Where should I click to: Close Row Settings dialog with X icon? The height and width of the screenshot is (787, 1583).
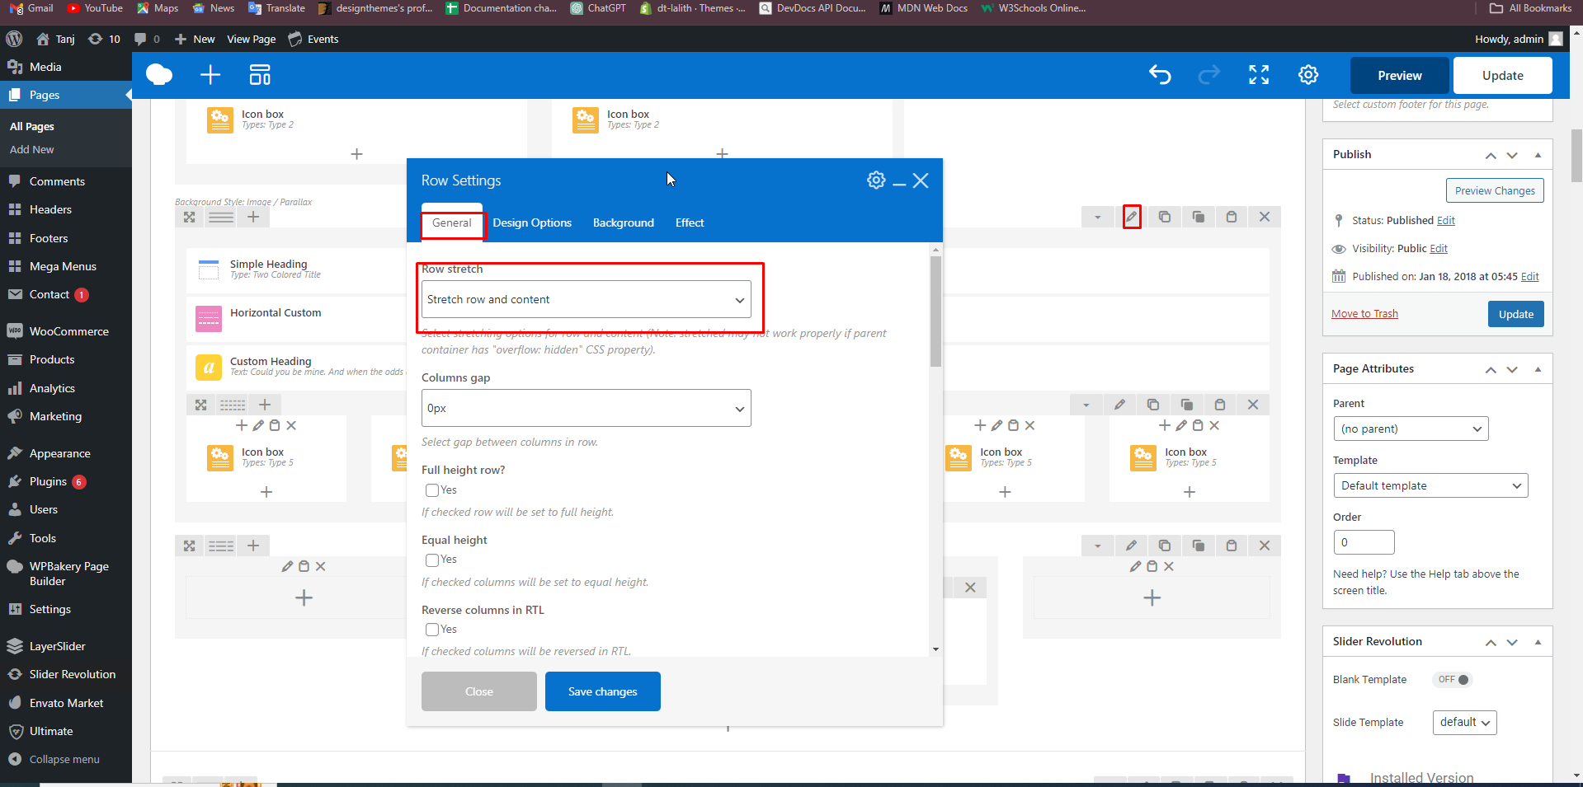921,180
